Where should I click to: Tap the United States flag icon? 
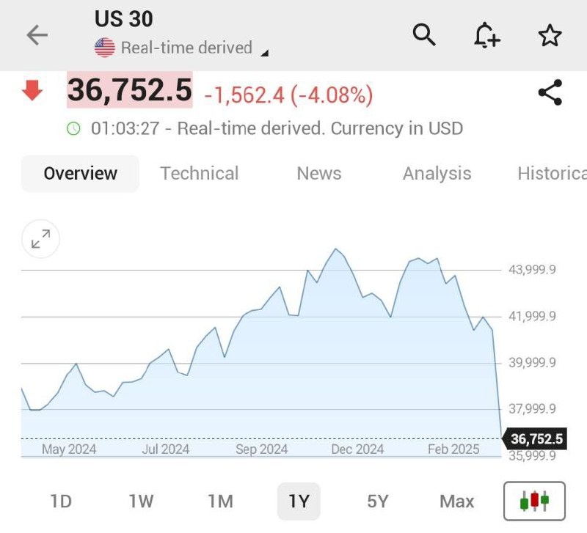pyautogui.click(x=105, y=48)
